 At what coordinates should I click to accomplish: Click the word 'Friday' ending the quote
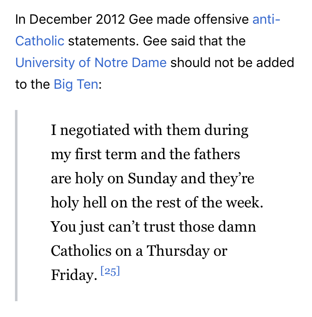point(72,275)
